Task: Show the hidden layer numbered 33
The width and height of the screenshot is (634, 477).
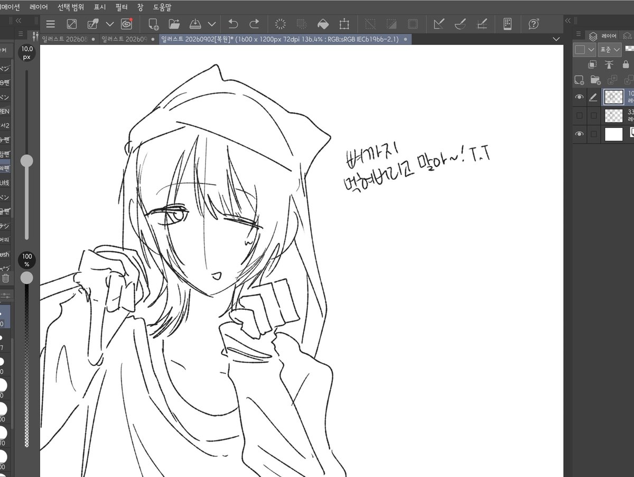Action: coord(580,115)
